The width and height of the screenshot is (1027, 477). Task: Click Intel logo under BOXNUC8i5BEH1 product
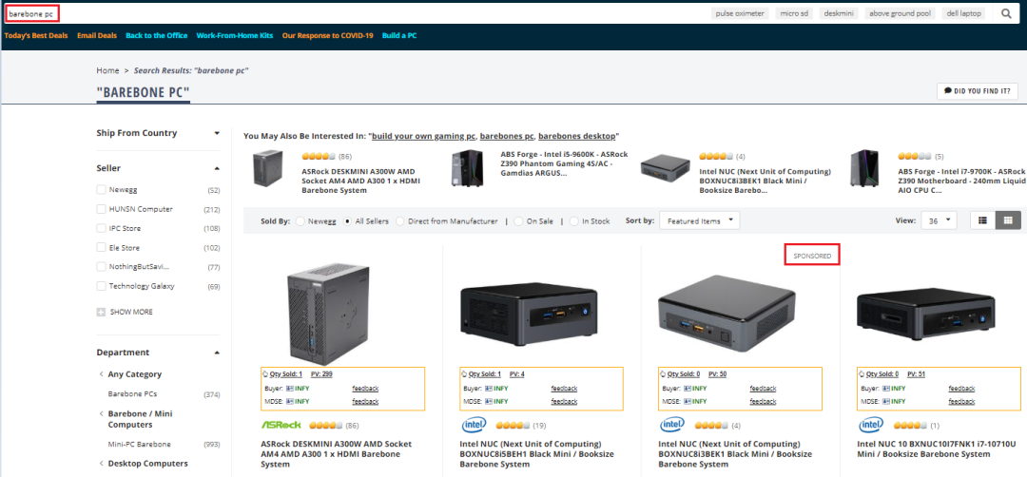click(474, 426)
